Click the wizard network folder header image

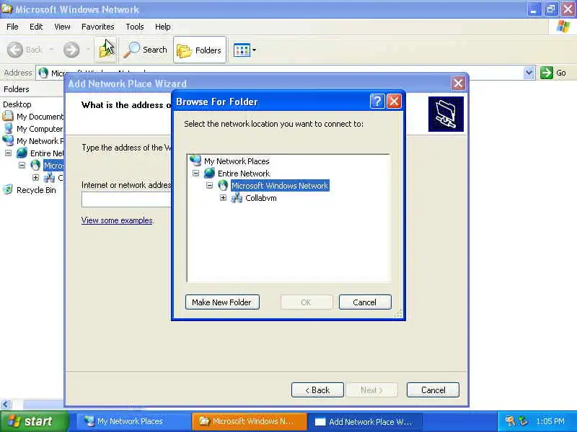coord(446,114)
